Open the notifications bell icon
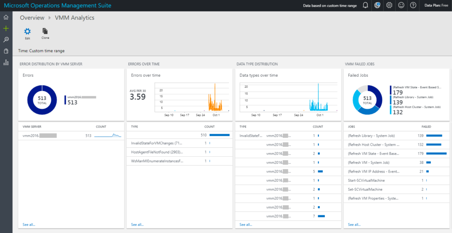This screenshot has height=233, width=452. pyautogui.click(x=365, y=5)
